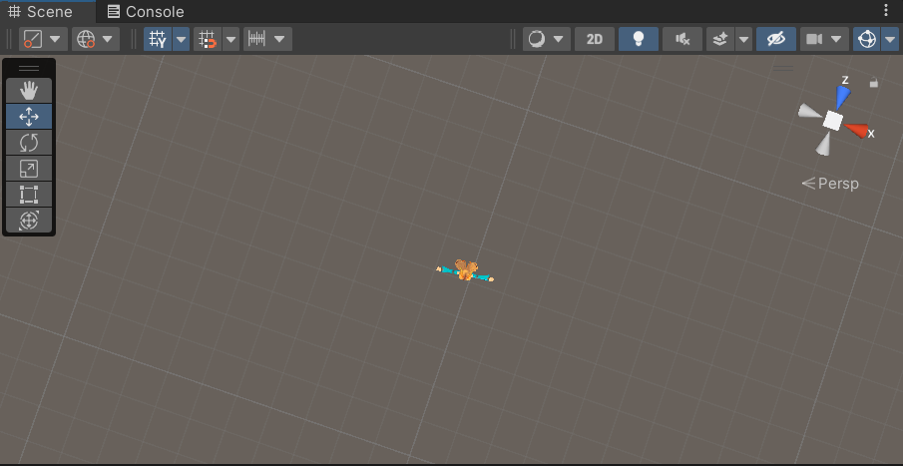Click the tools overlay drag handle
The height and width of the screenshot is (466, 903).
pyautogui.click(x=29, y=68)
